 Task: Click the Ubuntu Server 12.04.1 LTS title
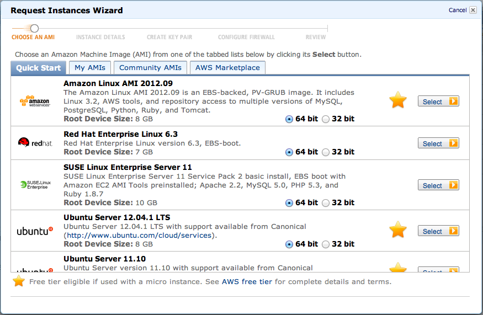(116, 217)
